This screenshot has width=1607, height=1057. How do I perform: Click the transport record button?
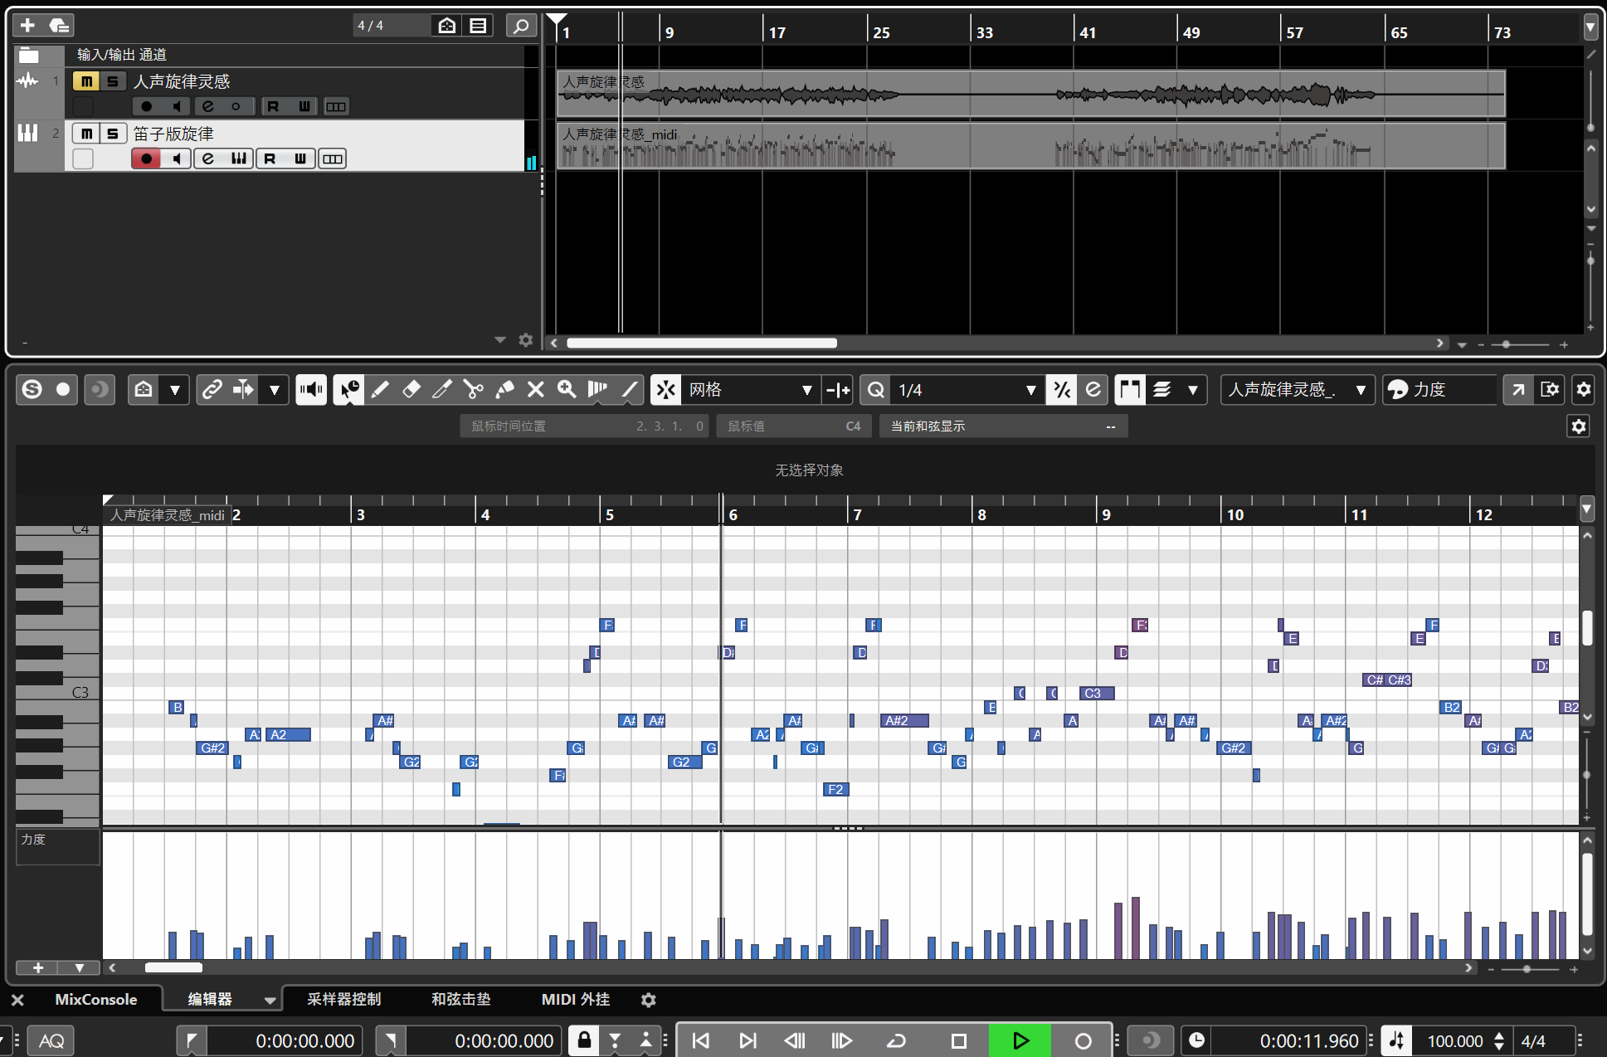pyautogui.click(x=1083, y=1040)
